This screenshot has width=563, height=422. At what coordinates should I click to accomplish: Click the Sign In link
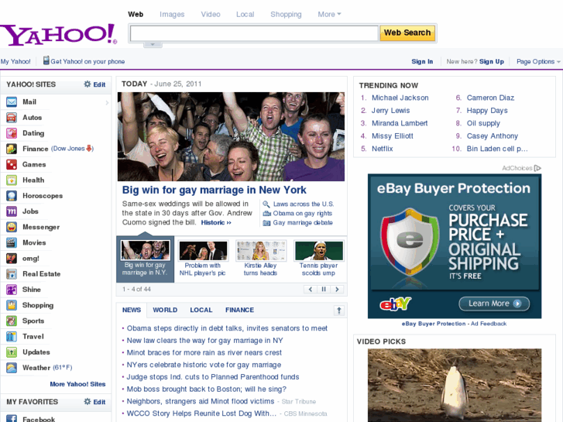pos(422,61)
